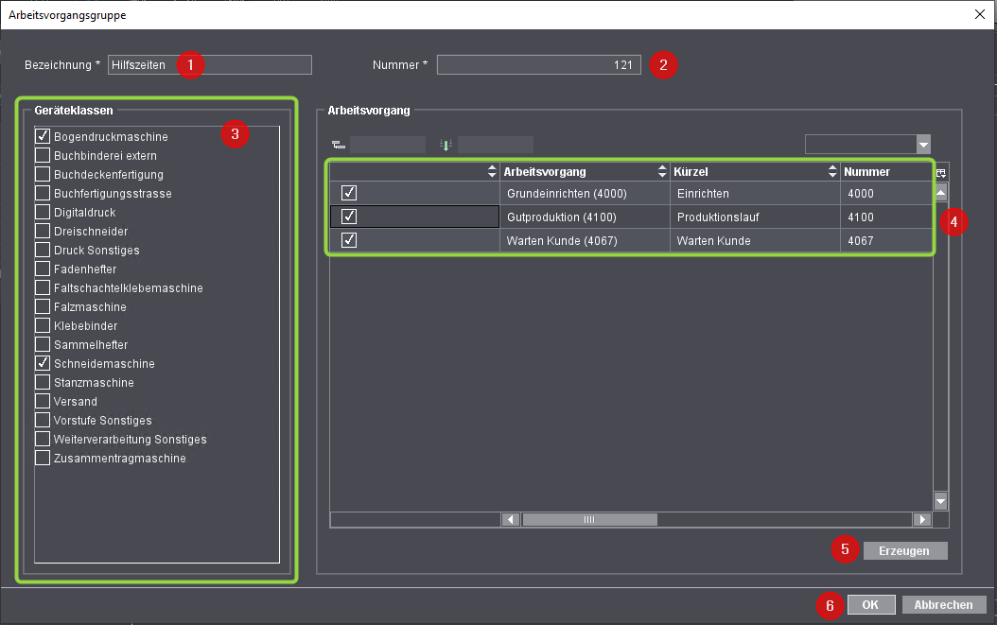
Task: Click the horizontal scrollbar thumb
Action: click(x=589, y=519)
